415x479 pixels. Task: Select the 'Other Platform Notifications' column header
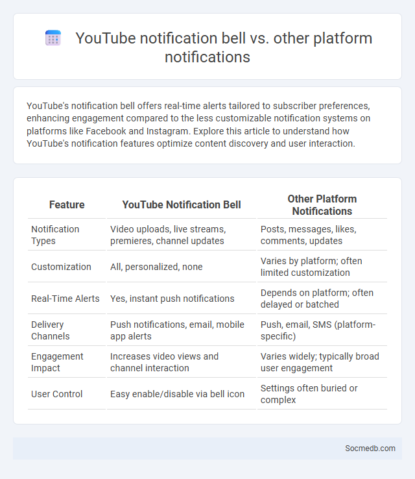(x=322, y=204)
